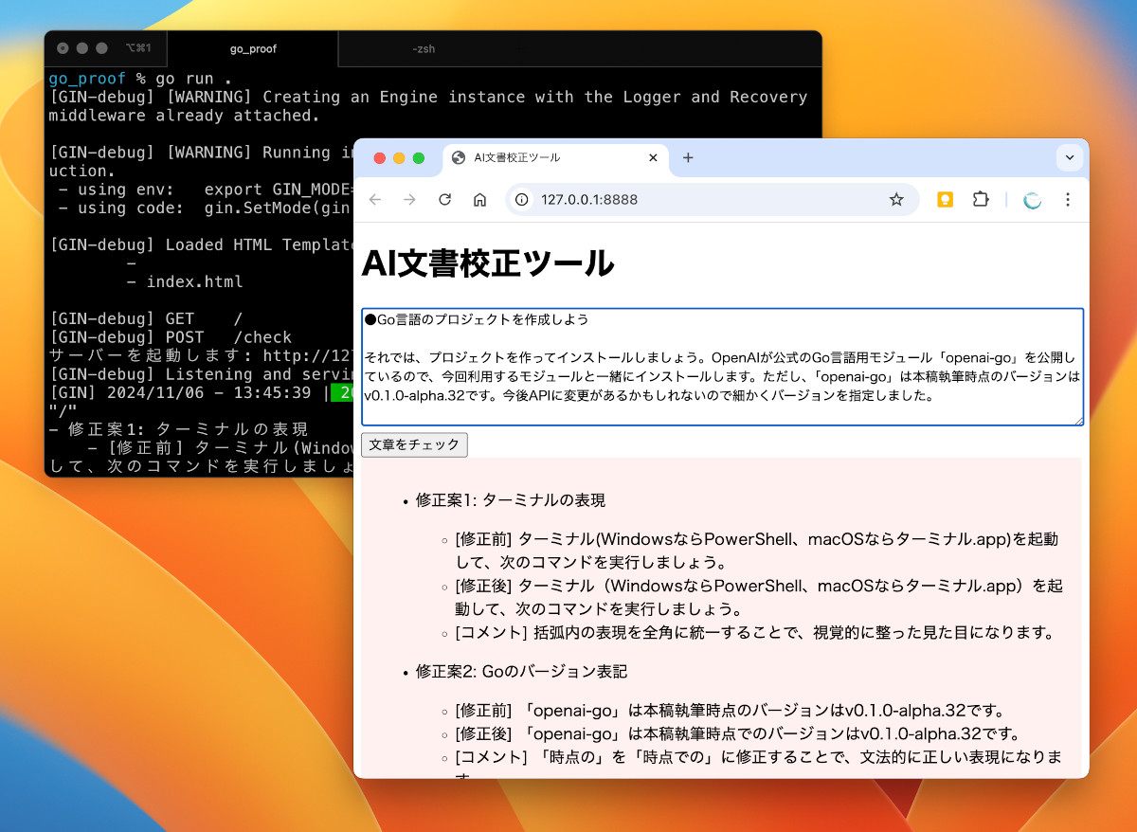Click the 修正案1: ターミナルの表現 item
Image resolution: width=1137 pixels, height=832 pixels.
pos(510,500)
